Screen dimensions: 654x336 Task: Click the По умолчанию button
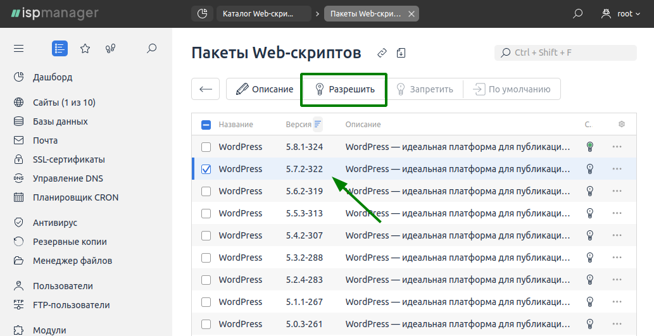512,89
